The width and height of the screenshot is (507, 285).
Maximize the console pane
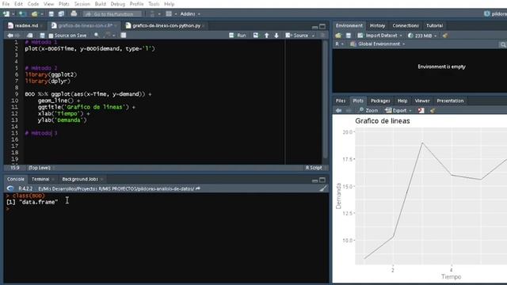coord(322,180)
